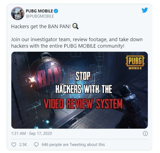160x153 pixels.
Task: Open the Video Review System image
Action: [x=80, y=90]
